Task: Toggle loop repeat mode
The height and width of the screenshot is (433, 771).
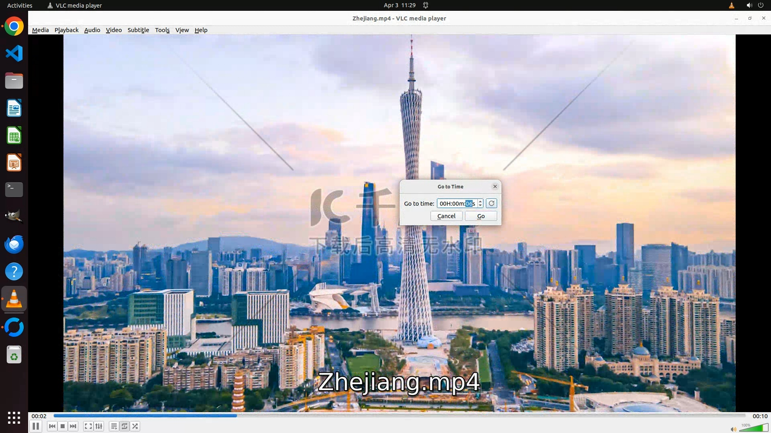Action: coord(124,426)
